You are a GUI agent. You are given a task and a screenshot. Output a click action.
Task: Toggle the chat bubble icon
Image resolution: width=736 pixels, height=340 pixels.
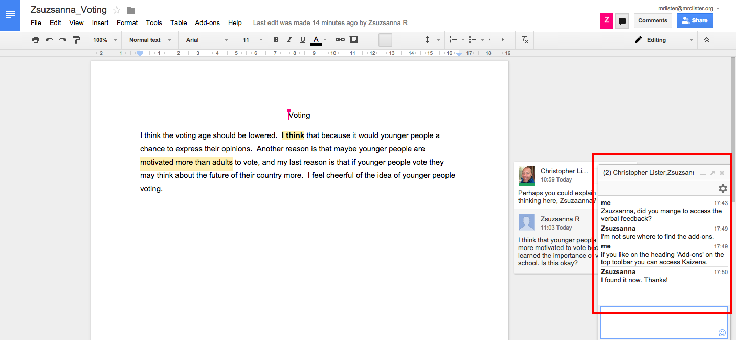(622, 21)
